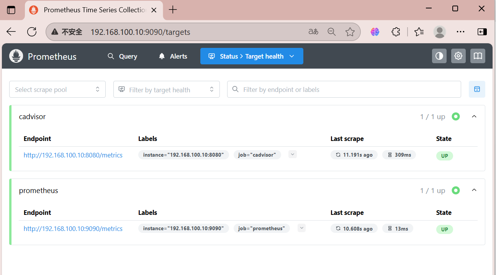Click the prometheus pool health ring icon

(x=455, y=190)
